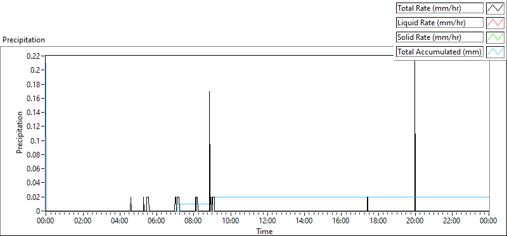Click the green Solid Rate plot line icon
Viewport: 507px width, 236px height.
495,37
